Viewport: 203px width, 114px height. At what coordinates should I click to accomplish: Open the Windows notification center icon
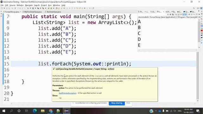click(198, 111)
